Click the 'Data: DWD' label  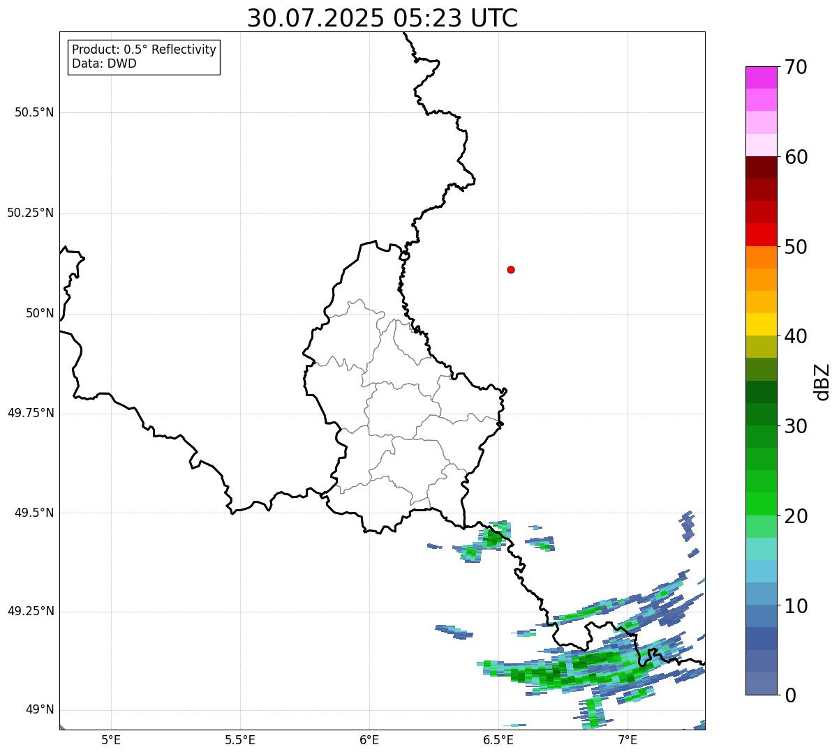coord(104,64)
